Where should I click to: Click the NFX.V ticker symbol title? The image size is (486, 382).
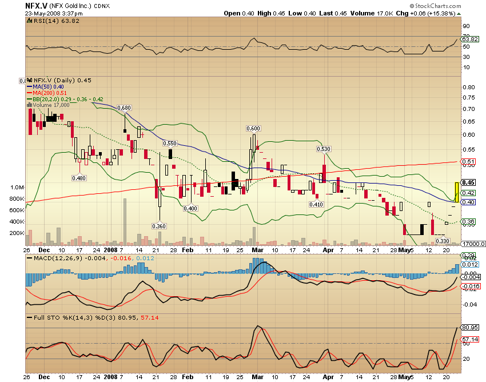(x=36, y=6)
